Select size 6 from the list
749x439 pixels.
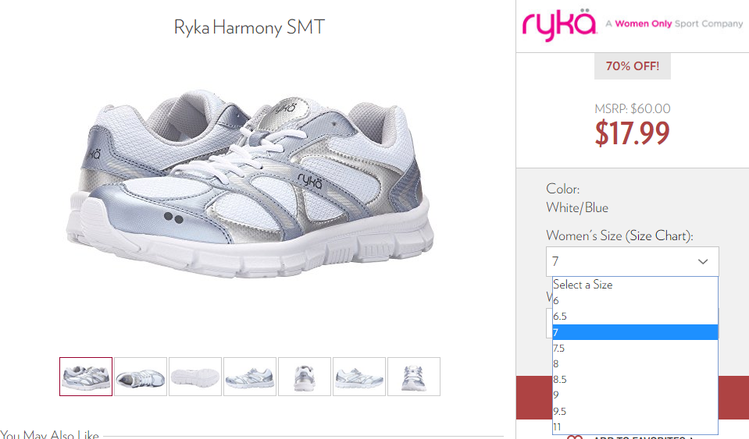pyautogui.click(x=635, y=301)
